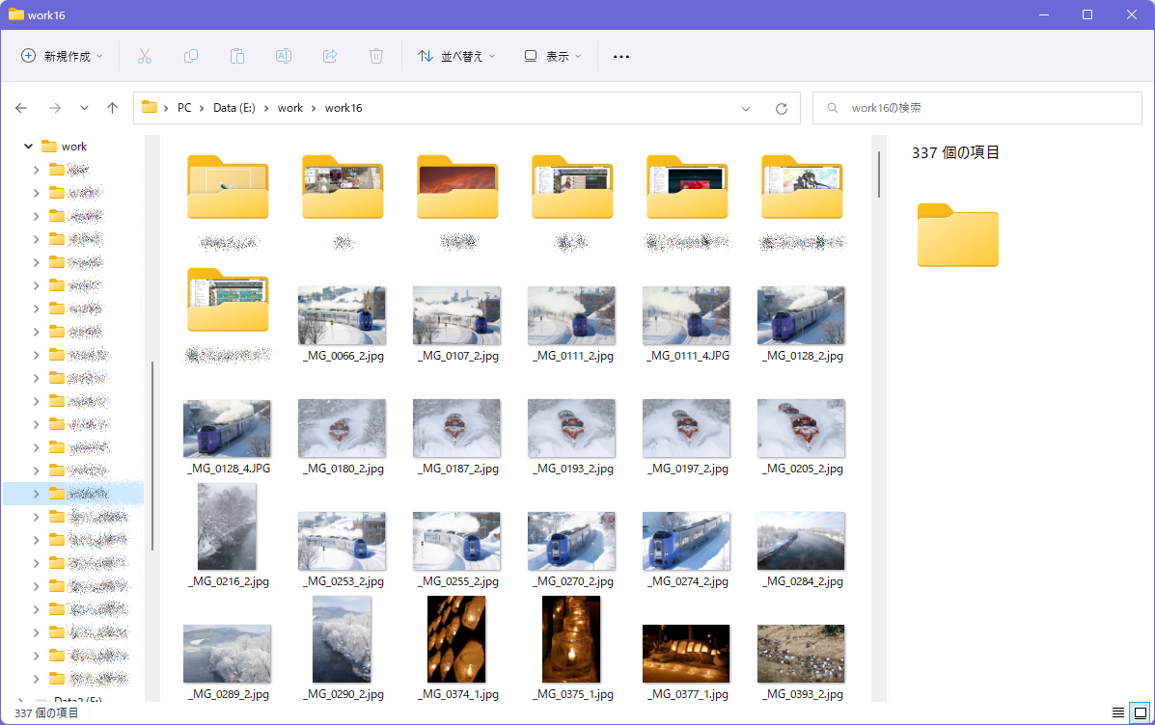1155x725 pixels.
Task: Open the 並べ替え sort dropdown
Action: point(456,56)
